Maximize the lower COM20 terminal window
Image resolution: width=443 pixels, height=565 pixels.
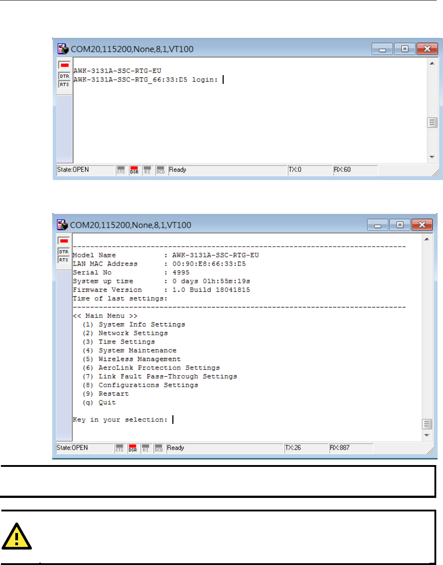(400, 225)
